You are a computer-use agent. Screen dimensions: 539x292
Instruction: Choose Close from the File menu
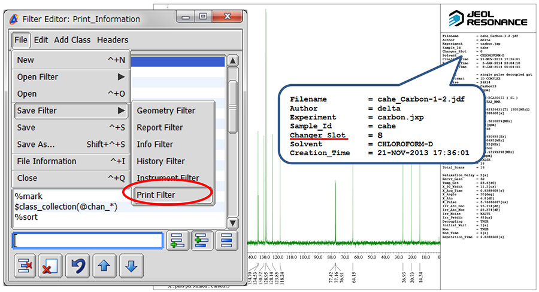point(71,178)
